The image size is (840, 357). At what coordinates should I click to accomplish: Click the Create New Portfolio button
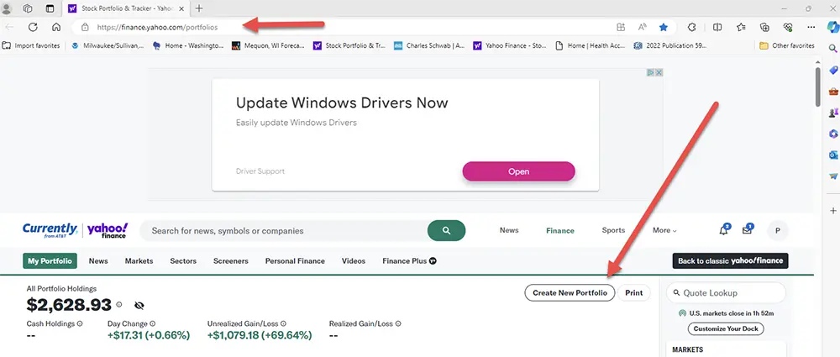point(570,292)
